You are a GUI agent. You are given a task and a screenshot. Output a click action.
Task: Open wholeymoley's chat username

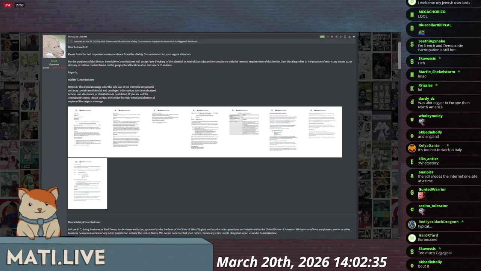(x=430, y=116)
